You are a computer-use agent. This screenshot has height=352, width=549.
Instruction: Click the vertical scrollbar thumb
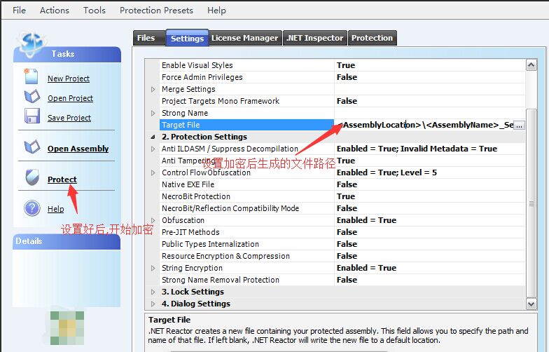point(531,203)
